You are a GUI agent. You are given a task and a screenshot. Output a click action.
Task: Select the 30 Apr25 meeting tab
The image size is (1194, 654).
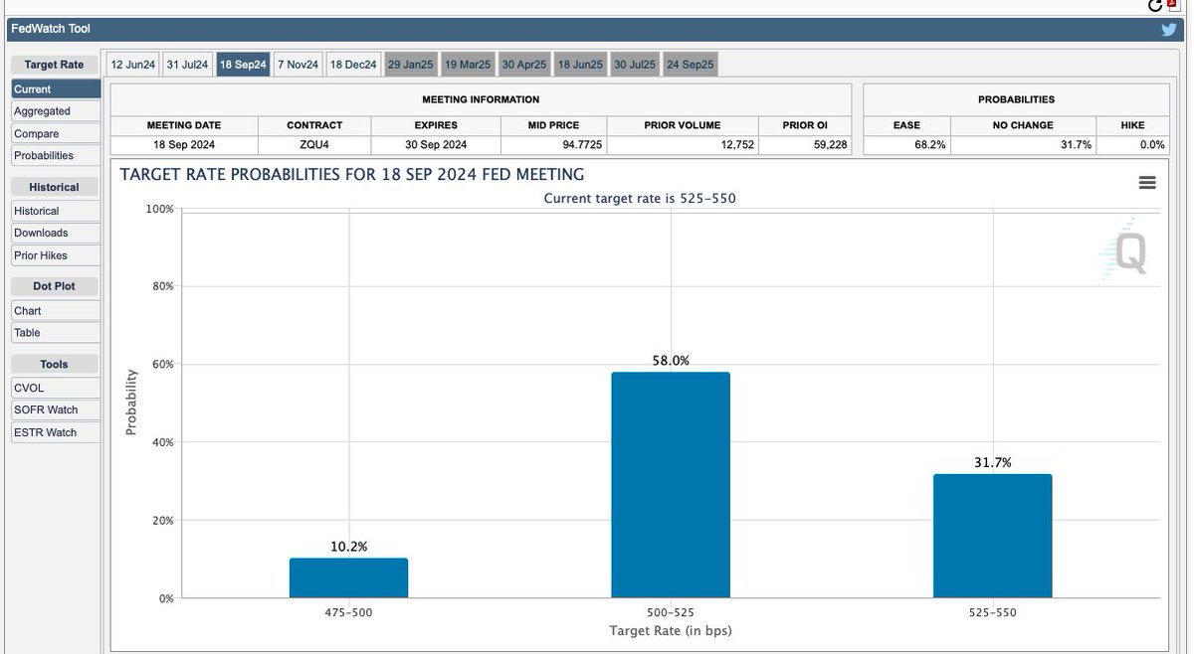pos(524,65)
